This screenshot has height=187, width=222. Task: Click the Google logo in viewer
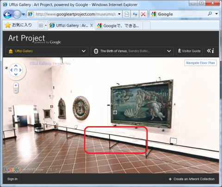point(12,169)
